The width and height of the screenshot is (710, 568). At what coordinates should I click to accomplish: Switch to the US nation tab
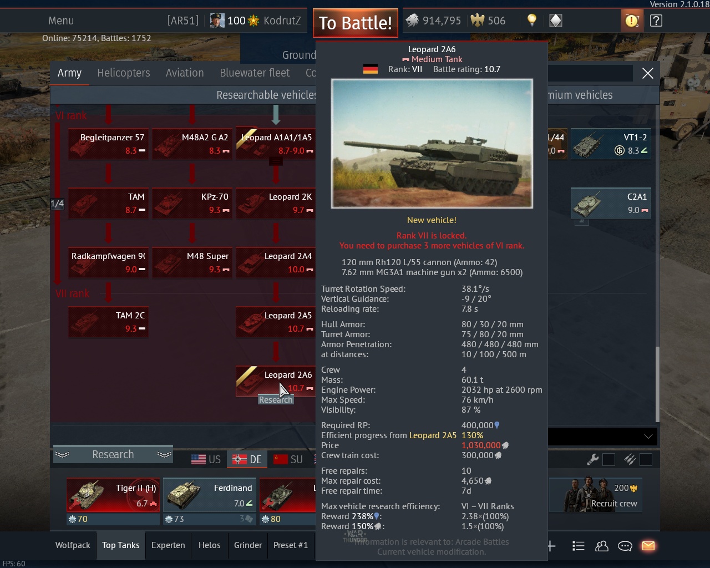[206, 459]
